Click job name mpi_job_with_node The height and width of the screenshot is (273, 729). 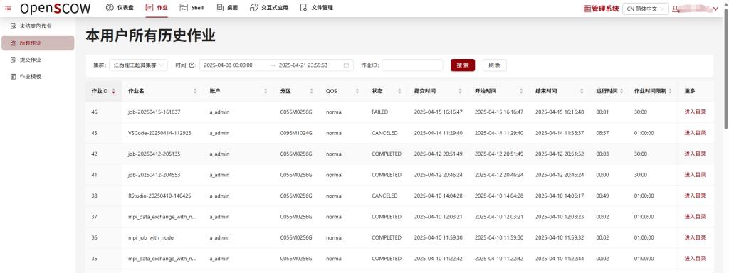click(151, 237)
